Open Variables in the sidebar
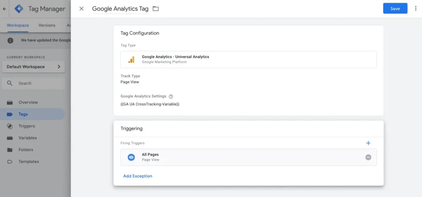The image size is (422, 197). tap(27, 138)
